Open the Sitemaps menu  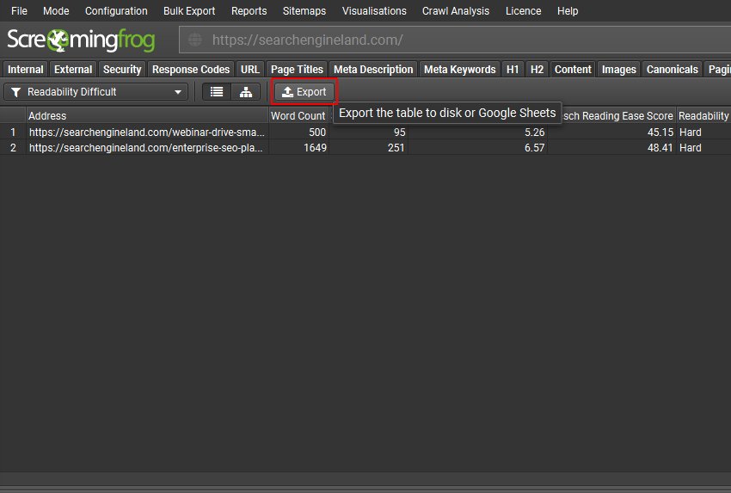coord(304,10)
